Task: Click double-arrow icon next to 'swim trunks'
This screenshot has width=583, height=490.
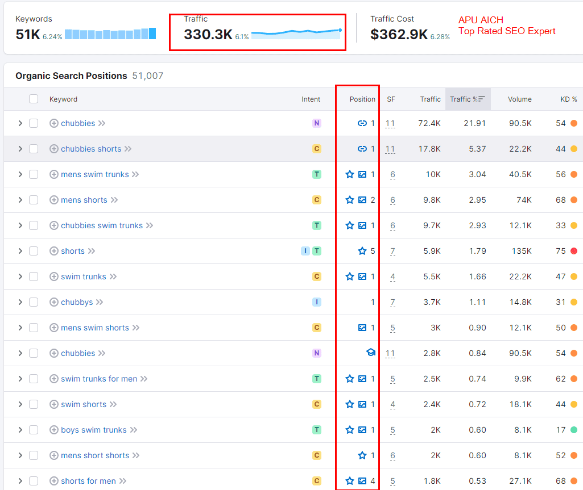Action: (x=113, y=277)
